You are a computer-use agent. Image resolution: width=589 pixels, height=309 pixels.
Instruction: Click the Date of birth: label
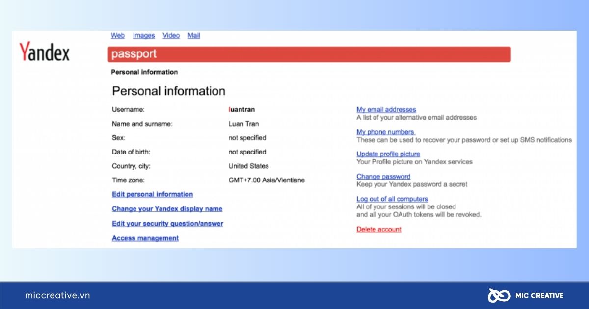(x=131, y=152)
